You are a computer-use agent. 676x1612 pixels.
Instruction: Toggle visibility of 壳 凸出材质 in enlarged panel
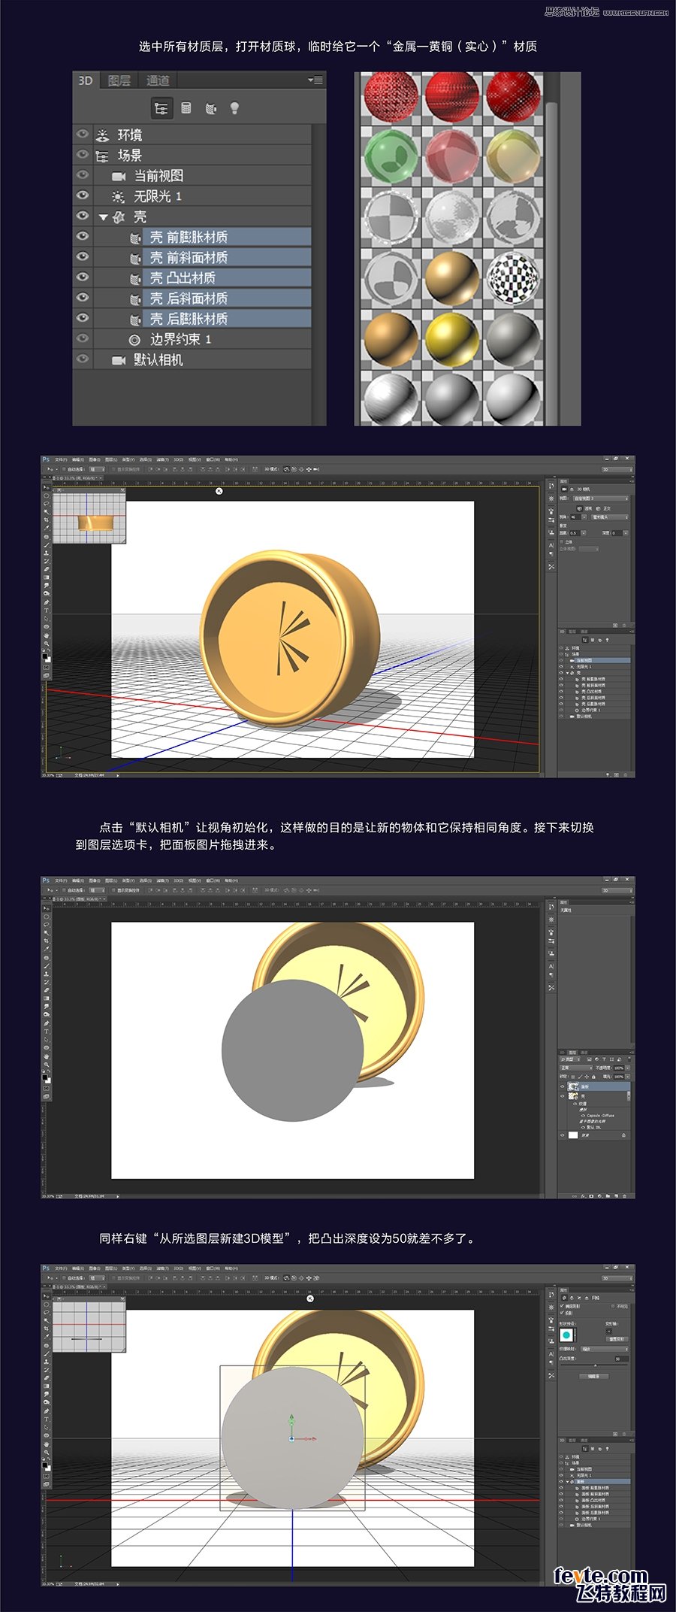tap(83, 277)
